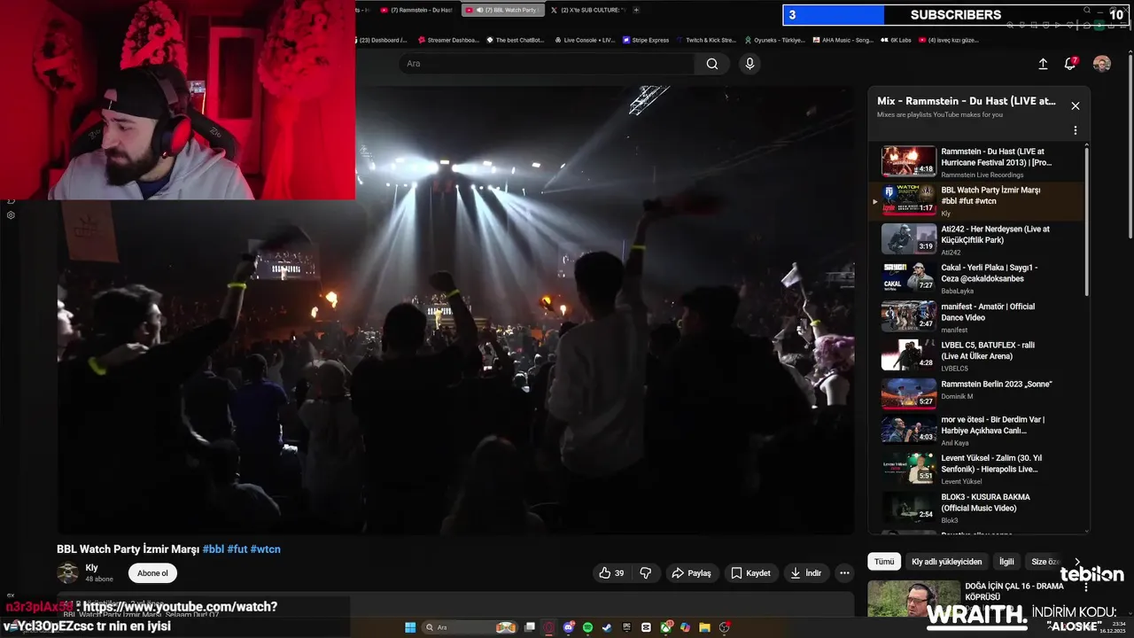Play Ati242 Her Nerdeysen playlist item

click(975, 239)
